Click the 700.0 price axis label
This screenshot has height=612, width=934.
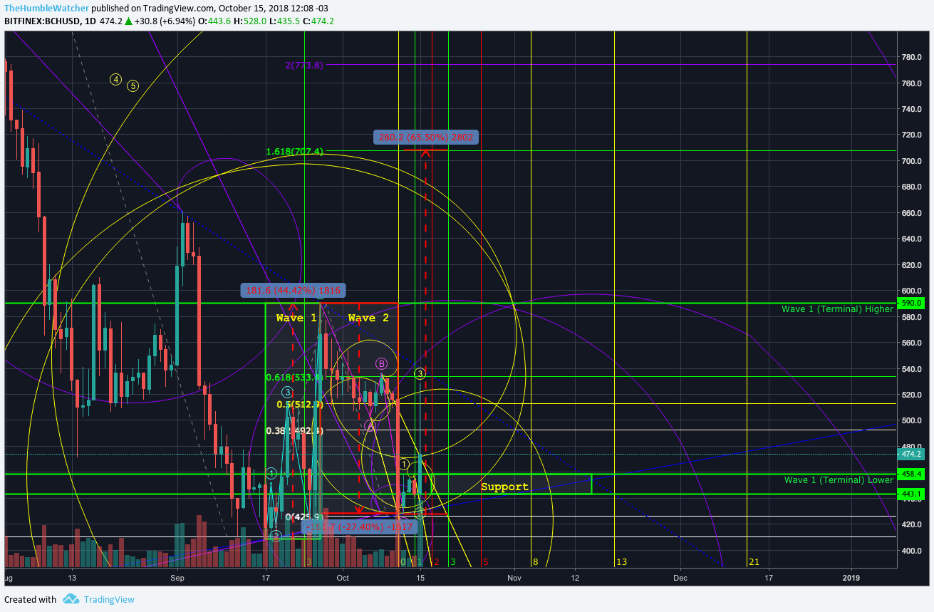(x=913, y=161)
